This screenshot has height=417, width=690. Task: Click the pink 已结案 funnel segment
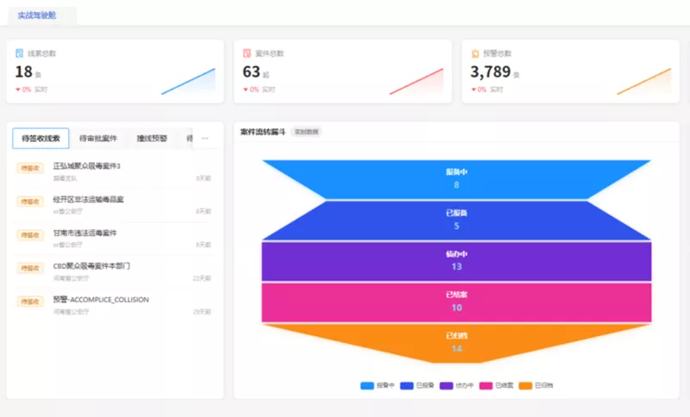(456, 302)
